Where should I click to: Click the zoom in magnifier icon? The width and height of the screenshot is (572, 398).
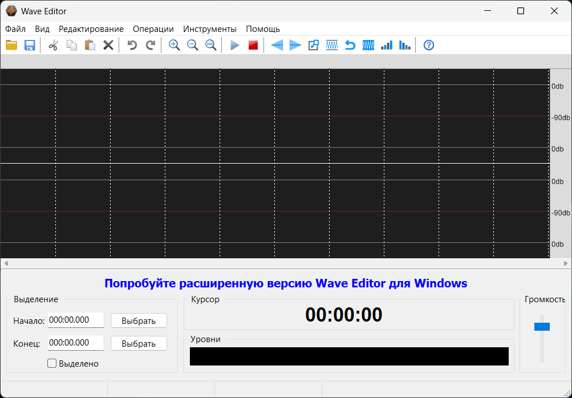[175, 45]
